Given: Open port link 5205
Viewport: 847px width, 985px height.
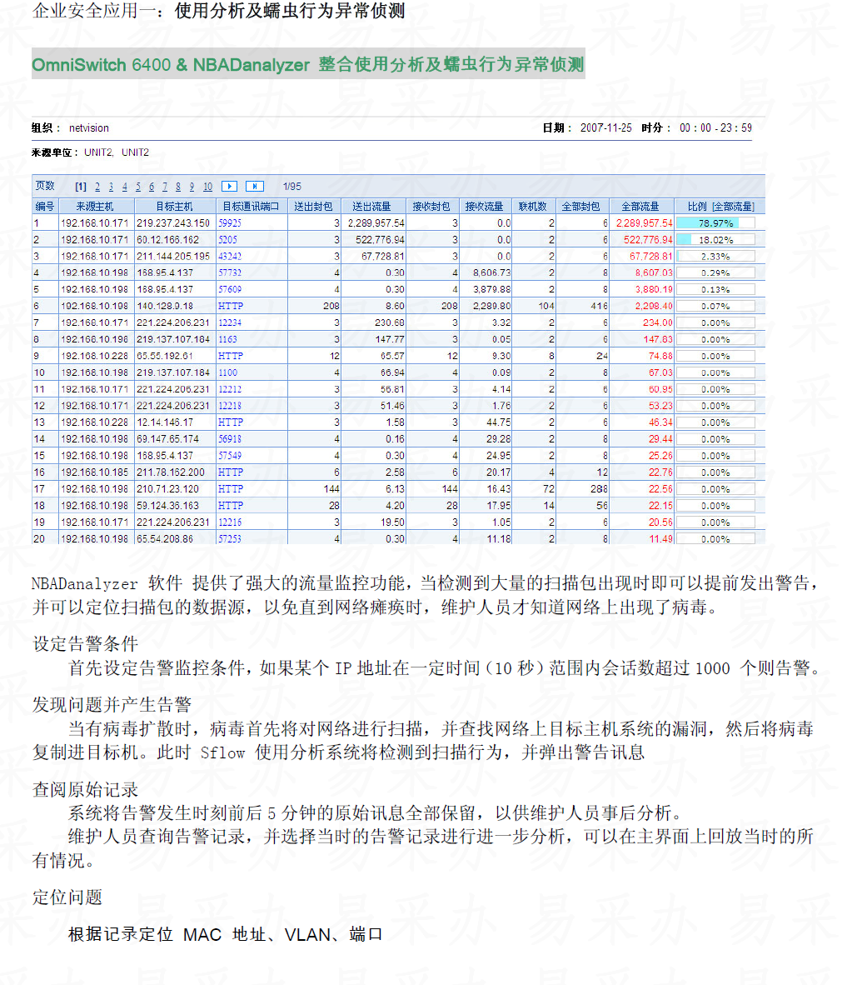Looking at the screenshot, I should pyautogui.click(x=228, y=239).
